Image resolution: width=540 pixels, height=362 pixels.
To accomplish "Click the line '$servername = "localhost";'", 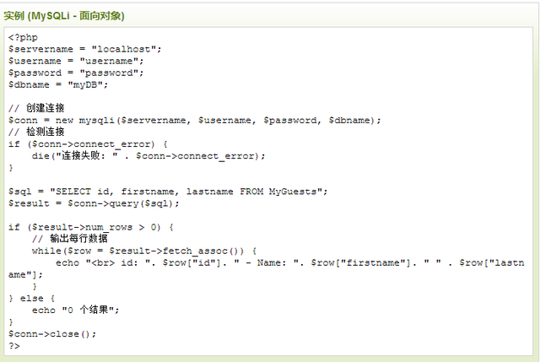I will (x=84, y=49).
